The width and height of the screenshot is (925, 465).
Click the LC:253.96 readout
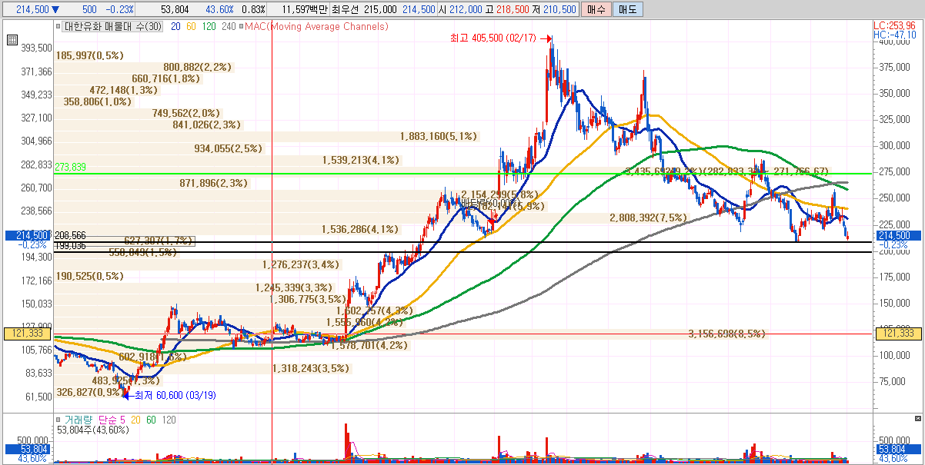pos(895,25)
